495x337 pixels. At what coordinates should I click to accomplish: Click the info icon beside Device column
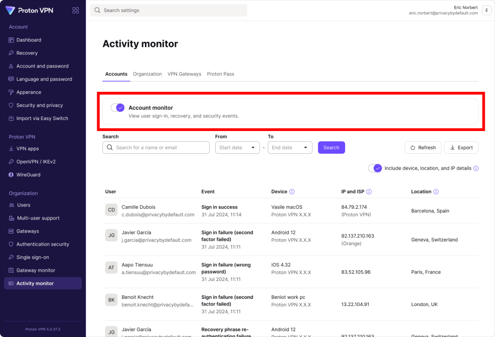[x=291, y=192]
